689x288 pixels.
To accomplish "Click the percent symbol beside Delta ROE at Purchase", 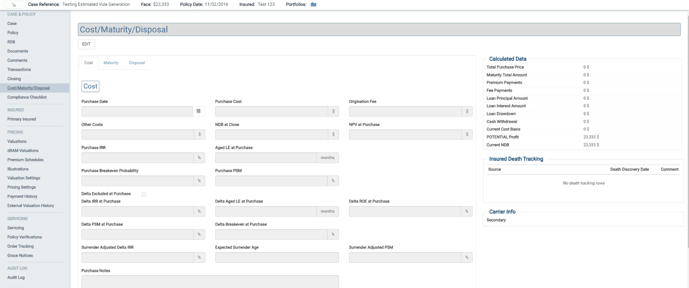I will pos(466,211).
